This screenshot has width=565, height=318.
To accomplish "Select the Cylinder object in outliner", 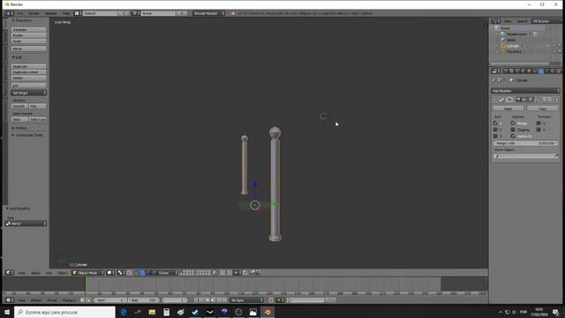I will (512, 46).
